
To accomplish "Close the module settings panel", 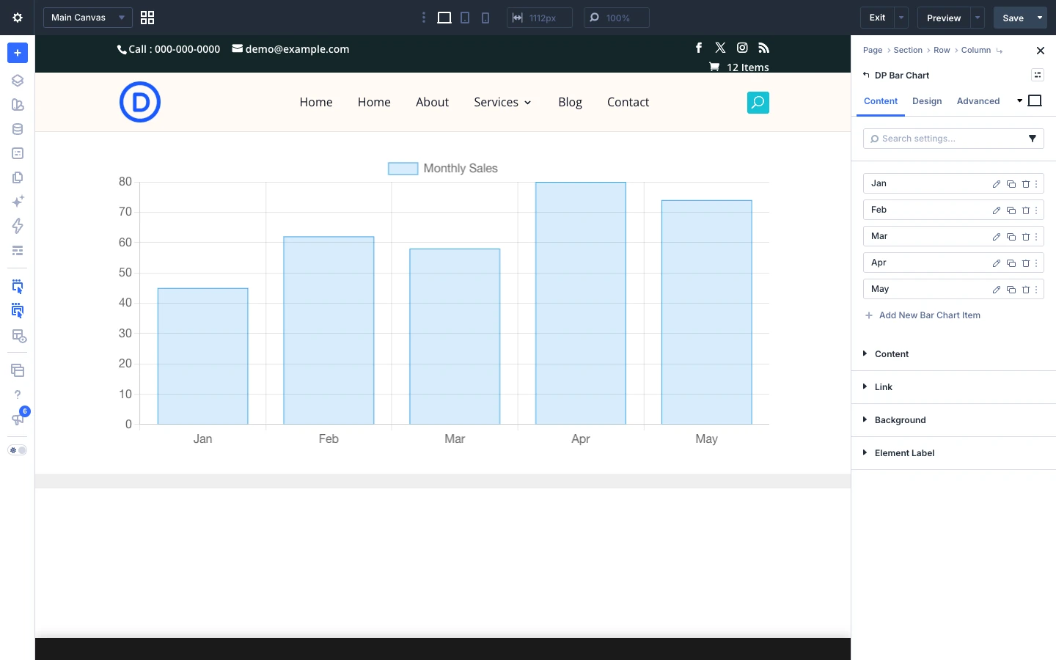I will tap(1040, 51).
